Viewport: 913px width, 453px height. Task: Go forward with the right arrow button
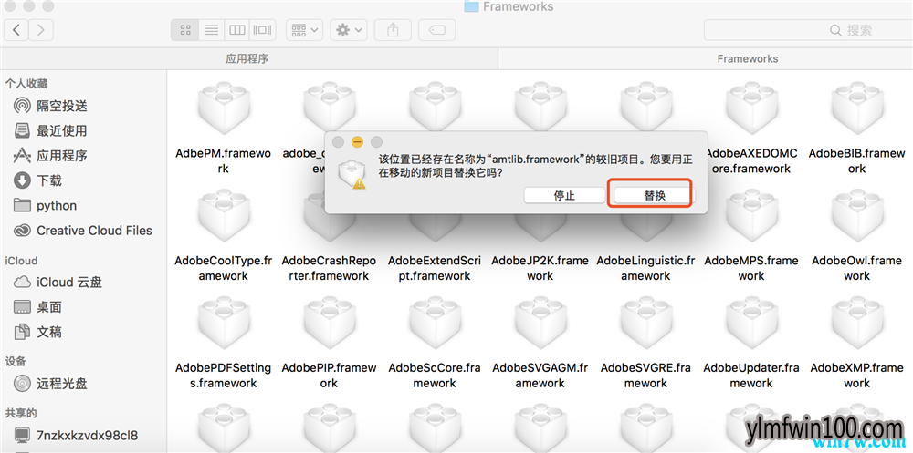click(x=40, y=30)
